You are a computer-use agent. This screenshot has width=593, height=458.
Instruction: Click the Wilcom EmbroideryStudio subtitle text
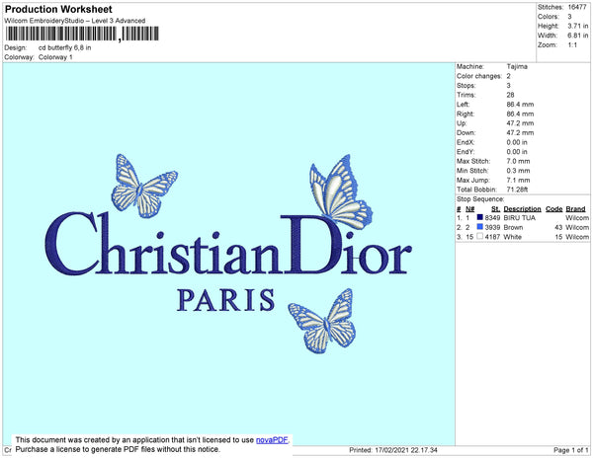tap(75, 21)
